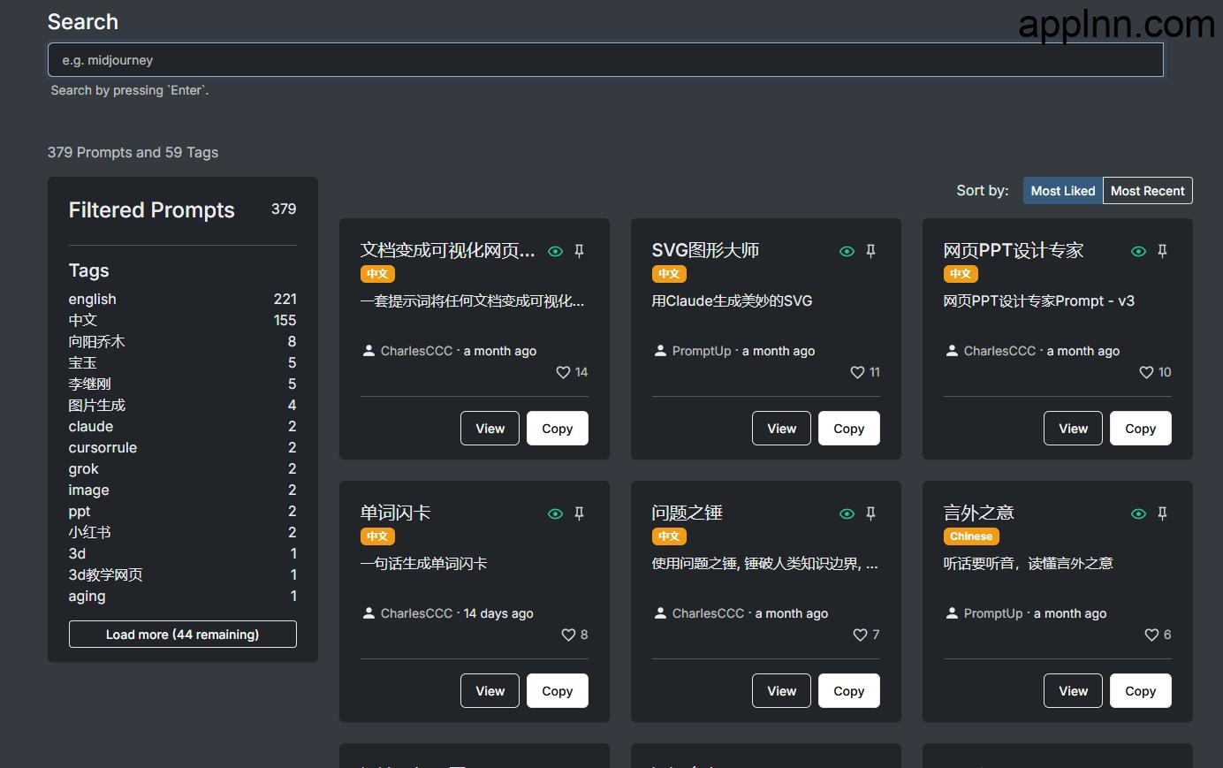Screen dimensions: 1223x768
Task: Sort prompts by Most Liked
Action: [x=1063, y=191]
